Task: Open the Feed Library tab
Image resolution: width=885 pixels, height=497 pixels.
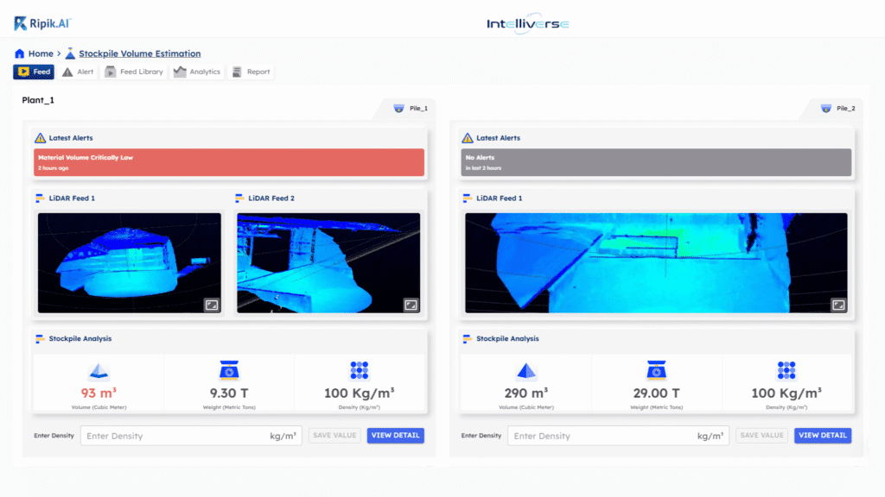Action: [133, 72]
